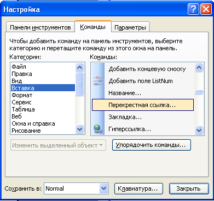Click the globe Hyperlink icon
214x201 pixels.
tap(98, 129)
